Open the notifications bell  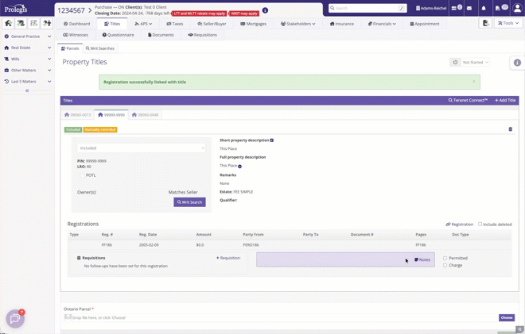[484, 9]
